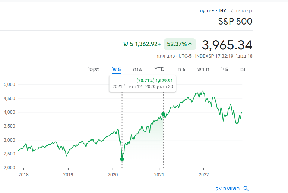Click the green dot at the March 2020 low

click(122, 159)
